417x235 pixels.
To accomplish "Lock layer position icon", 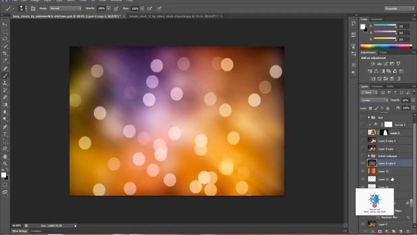I will (382, 108).
